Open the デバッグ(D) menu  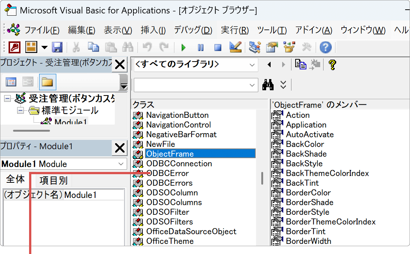[x=193, y=30]
